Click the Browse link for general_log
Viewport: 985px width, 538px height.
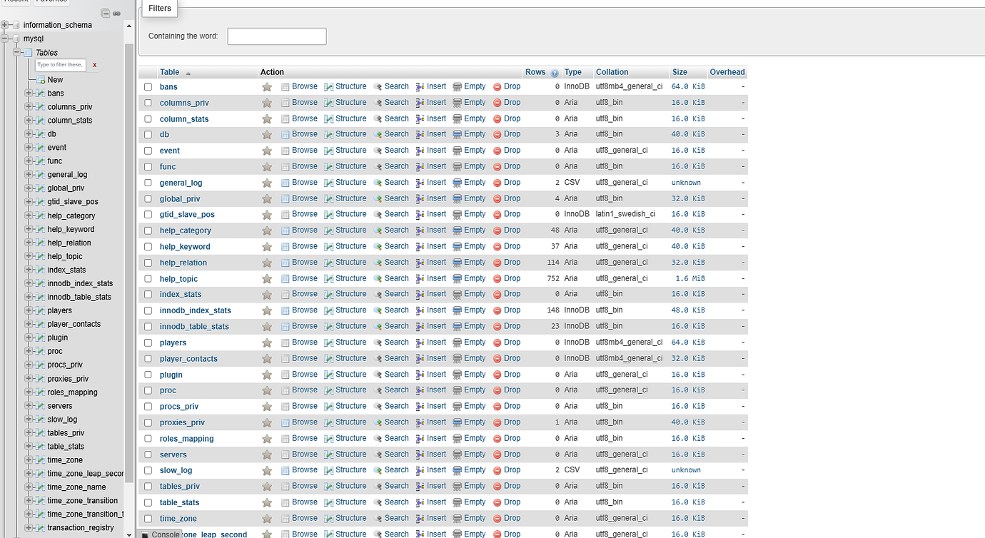[305, 182]
